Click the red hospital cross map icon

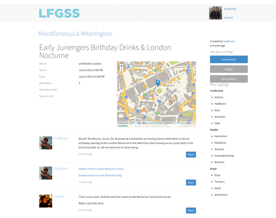(170, 103)
